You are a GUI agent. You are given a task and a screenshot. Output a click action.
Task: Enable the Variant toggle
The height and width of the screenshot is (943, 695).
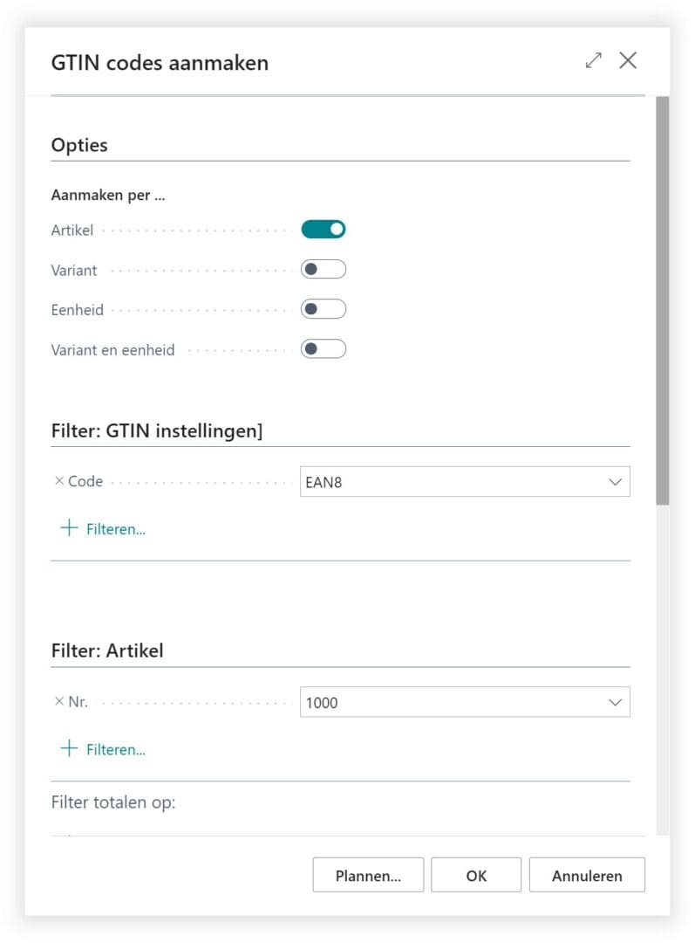(324, 269)
